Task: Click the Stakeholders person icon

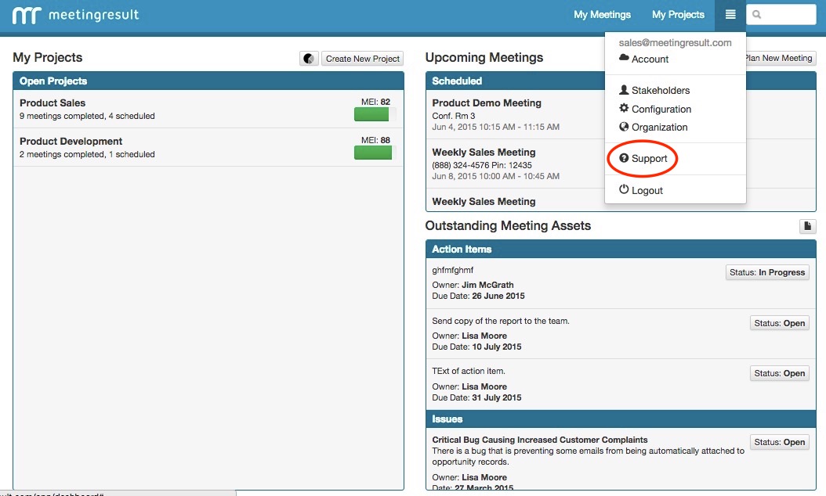Action: (624, 90)
